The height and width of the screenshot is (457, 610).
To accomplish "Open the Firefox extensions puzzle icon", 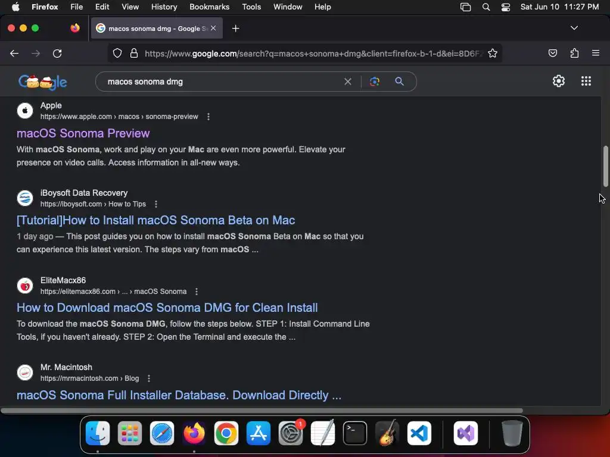I will 574,53.
